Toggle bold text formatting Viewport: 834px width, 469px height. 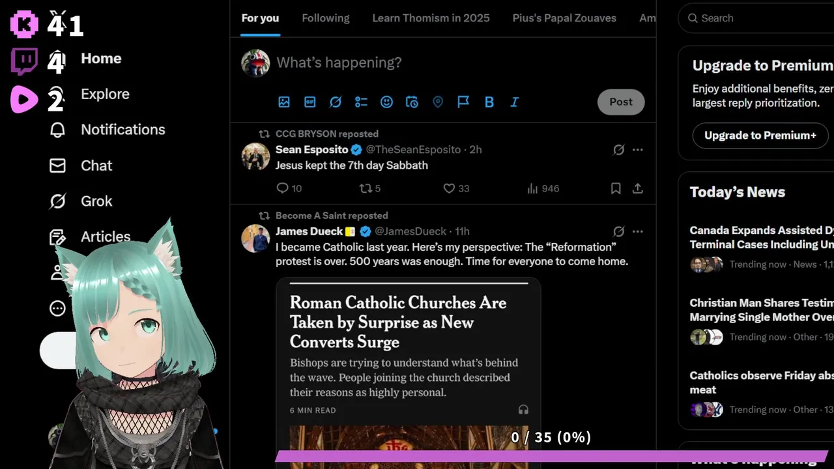pos(489,102)
